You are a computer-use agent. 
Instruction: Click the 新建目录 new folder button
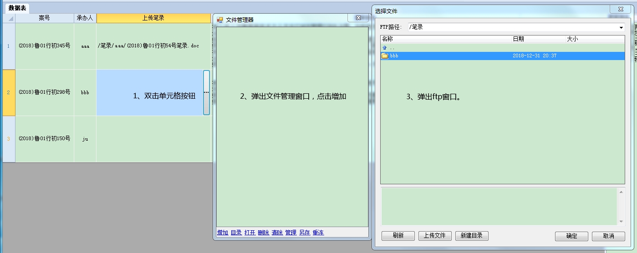pyautogui.click(x=472, y=236)
